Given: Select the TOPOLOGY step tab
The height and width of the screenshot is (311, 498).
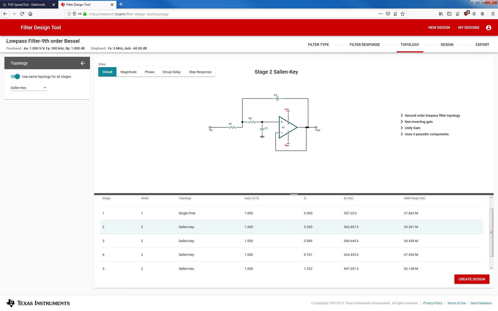Looking at the screenshot, I should click(410, 45).
